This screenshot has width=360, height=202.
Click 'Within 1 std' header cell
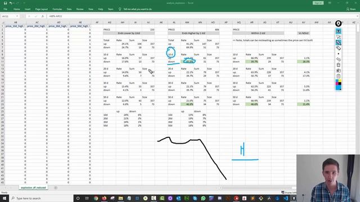coord(258,33)
